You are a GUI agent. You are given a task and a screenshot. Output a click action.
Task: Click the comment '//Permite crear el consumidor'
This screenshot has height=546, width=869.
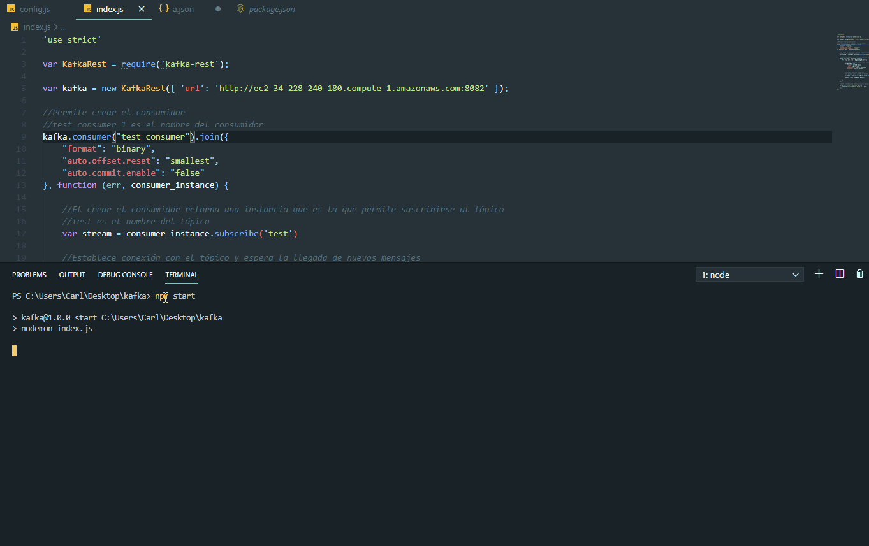coord(114,113)
